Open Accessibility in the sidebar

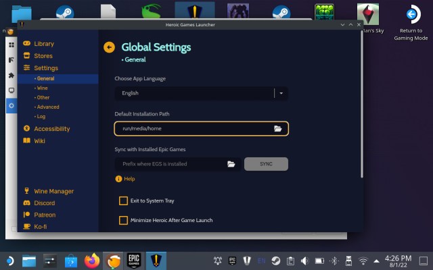tap(47, 129)
